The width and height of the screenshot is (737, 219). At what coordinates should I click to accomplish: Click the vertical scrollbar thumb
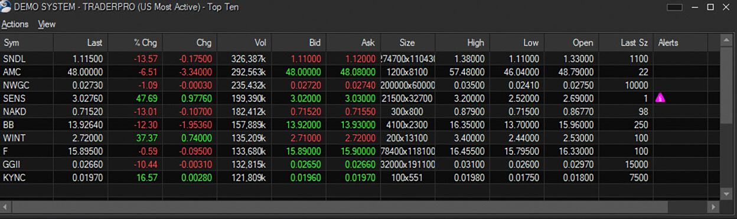(x=727, y=85)
